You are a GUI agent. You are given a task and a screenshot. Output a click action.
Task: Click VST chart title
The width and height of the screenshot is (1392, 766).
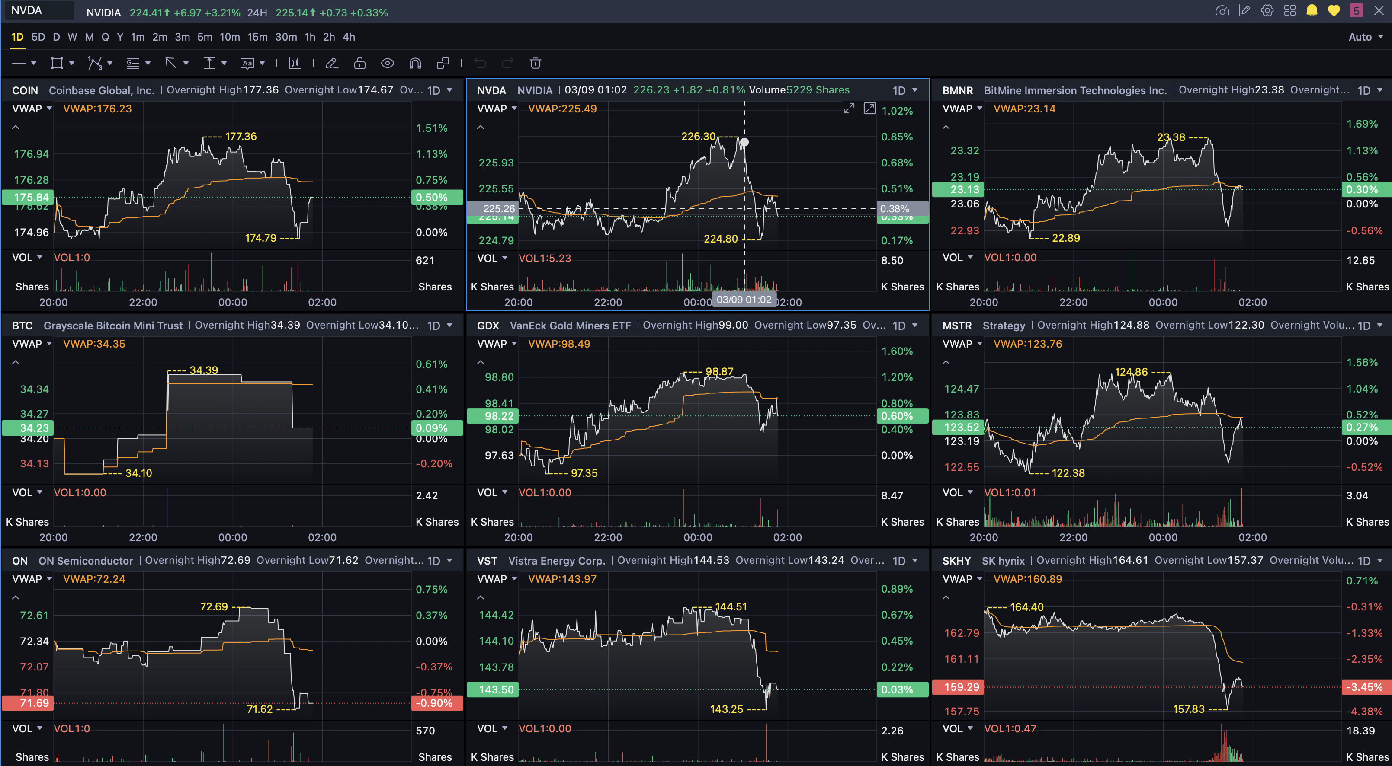(541, 561)
